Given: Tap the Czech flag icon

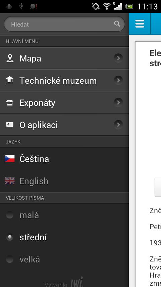Looking at the screenshot, I should pos(10,159).
